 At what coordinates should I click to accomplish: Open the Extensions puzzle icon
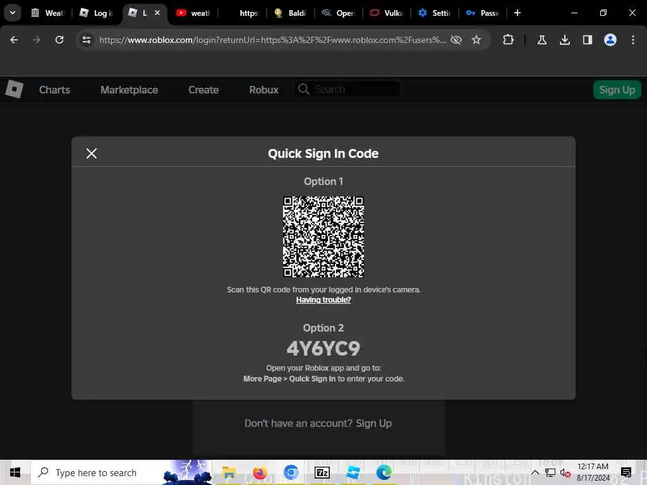click(x=509, y=40)
